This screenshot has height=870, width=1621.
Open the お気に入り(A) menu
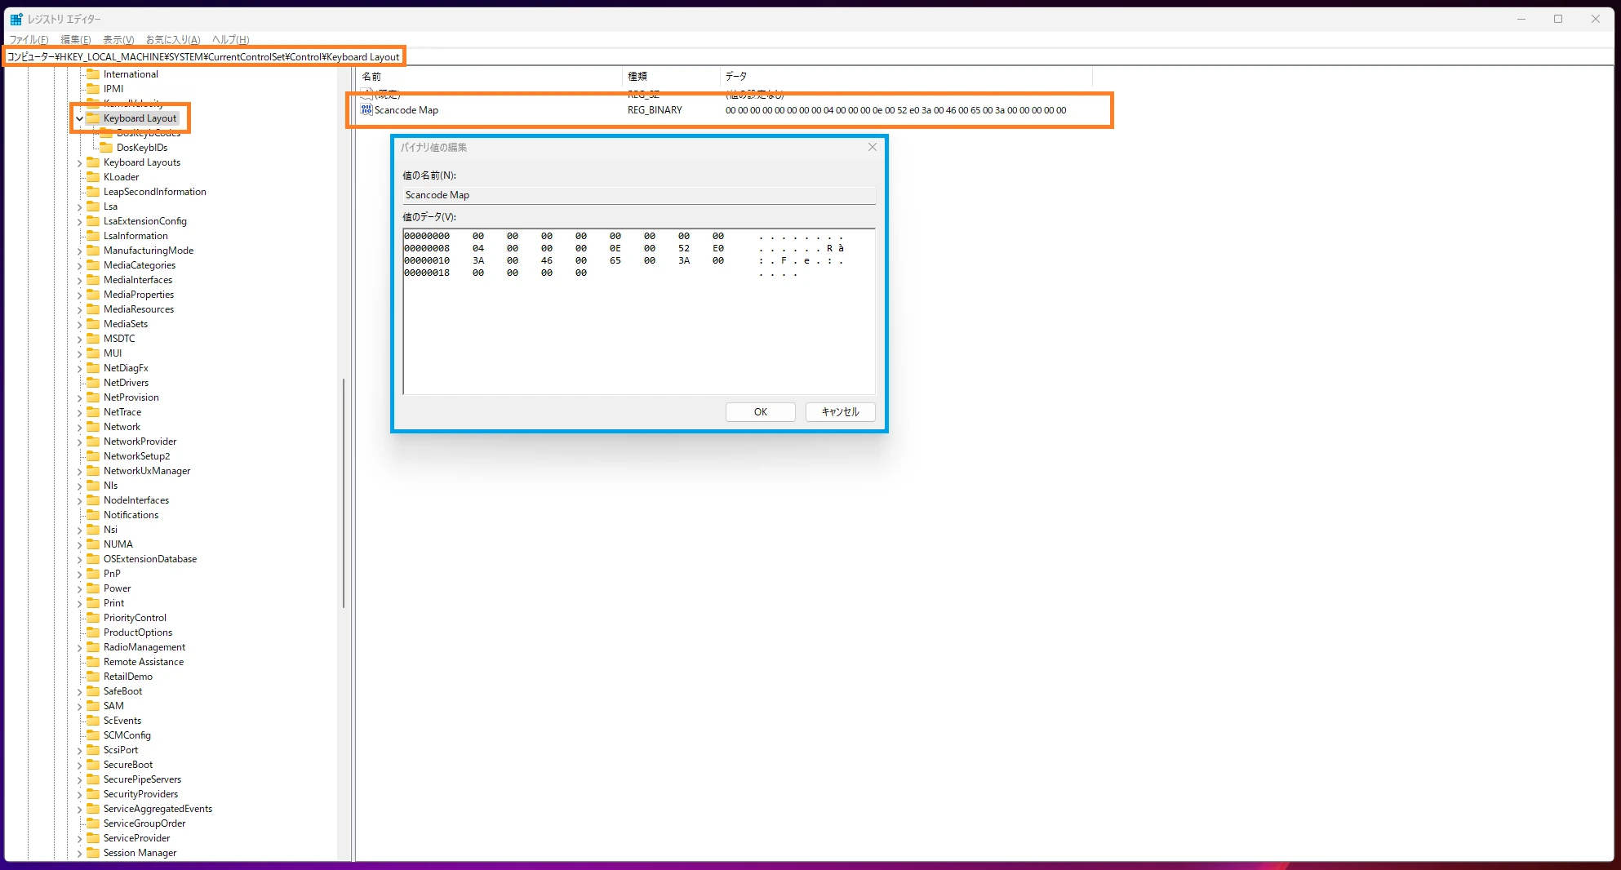(173, 39)
